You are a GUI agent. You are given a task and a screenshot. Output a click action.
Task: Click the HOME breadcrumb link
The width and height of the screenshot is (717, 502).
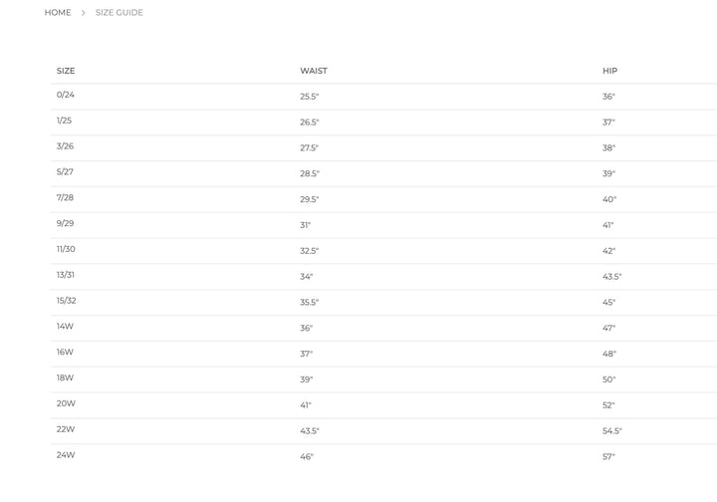[x=58, y=13]
